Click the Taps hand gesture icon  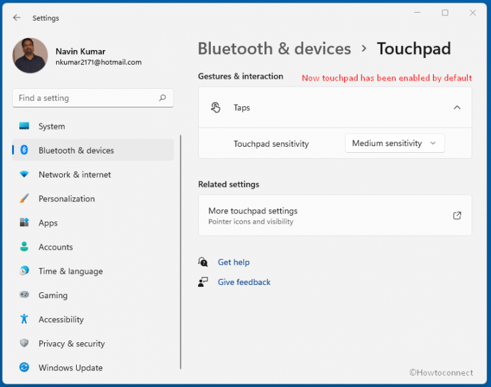tap(215, 107)
